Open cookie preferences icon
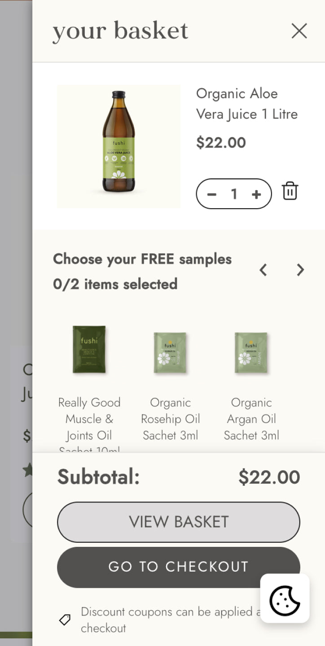The image size is (325, 646). [x=285, y=598]
